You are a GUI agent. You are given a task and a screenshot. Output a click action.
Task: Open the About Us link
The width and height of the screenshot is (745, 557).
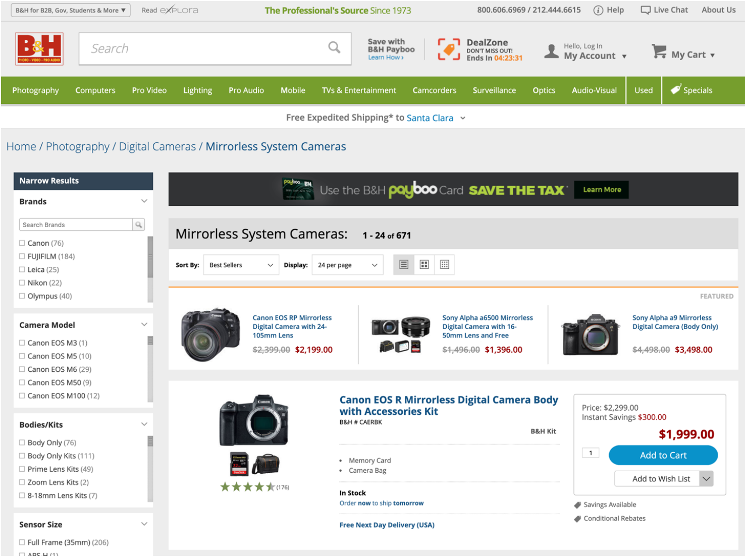(x=718, y=10)
